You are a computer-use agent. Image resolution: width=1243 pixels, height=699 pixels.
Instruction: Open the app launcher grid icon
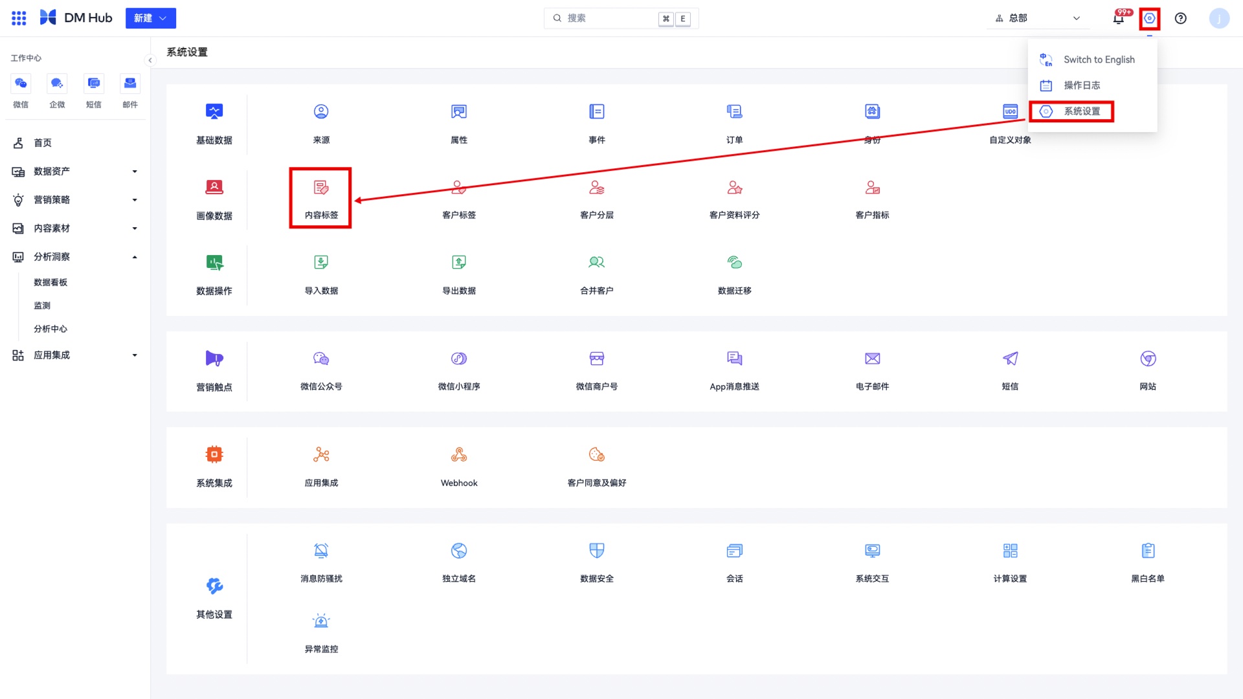(x=19, y=18)
